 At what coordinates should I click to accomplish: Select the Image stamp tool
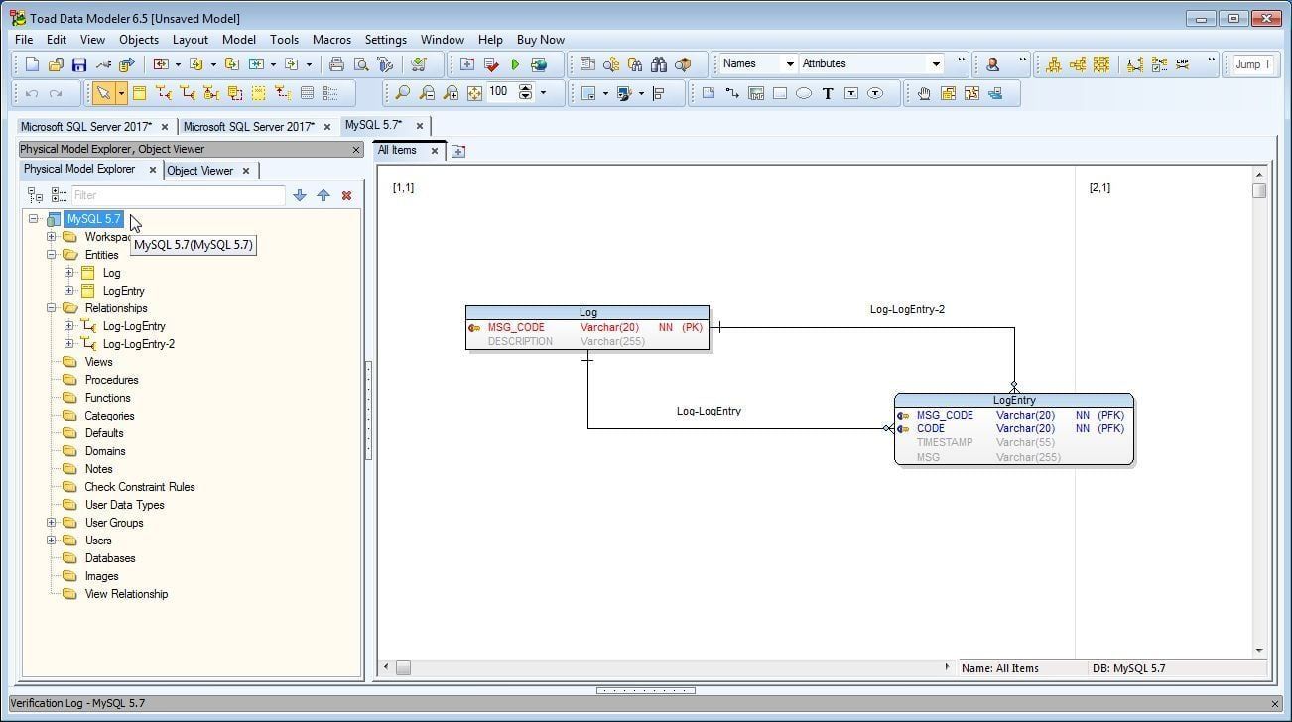(x=756, y=93)
